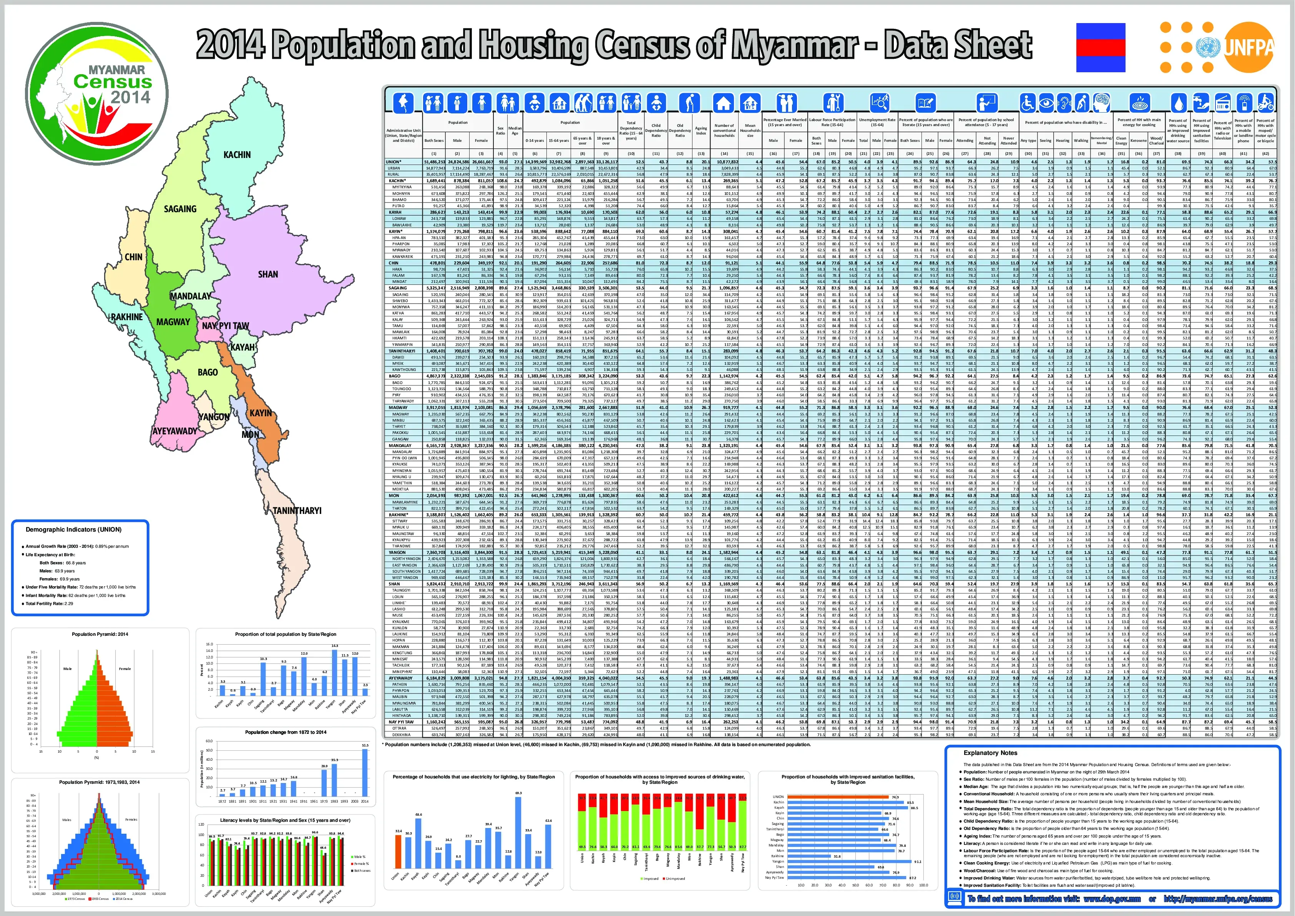Click the cooking stove energy icon
1295x916 pixels.
(x=1141, y=103)
